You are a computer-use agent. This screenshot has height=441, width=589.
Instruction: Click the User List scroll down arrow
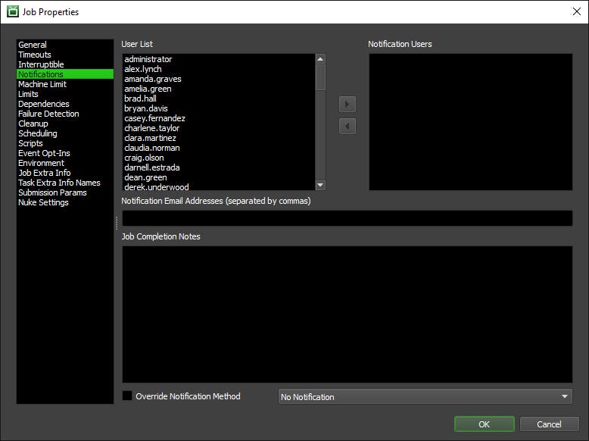(320, 185)
